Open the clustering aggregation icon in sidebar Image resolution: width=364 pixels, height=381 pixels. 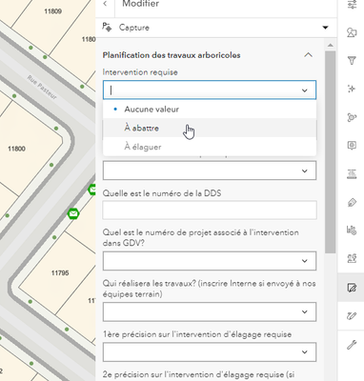352,117
